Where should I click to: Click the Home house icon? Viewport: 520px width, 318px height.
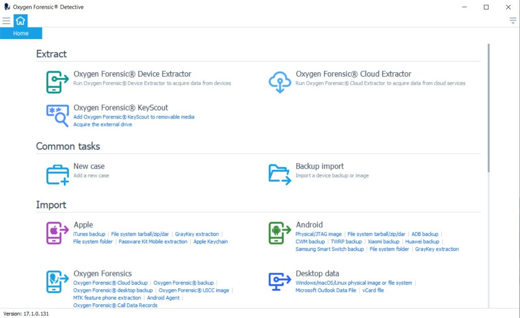[x=20, y=21]
